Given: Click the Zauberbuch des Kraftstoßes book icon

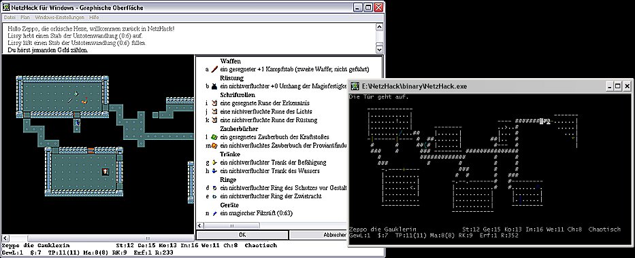Looking at the screenshot, I should point(214,137).
